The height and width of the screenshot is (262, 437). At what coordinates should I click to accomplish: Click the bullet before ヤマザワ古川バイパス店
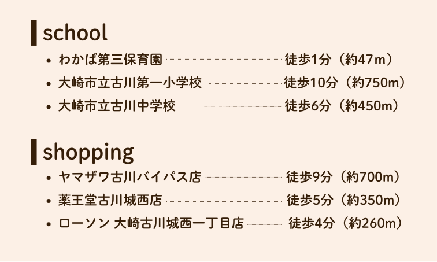coord(50,178)
